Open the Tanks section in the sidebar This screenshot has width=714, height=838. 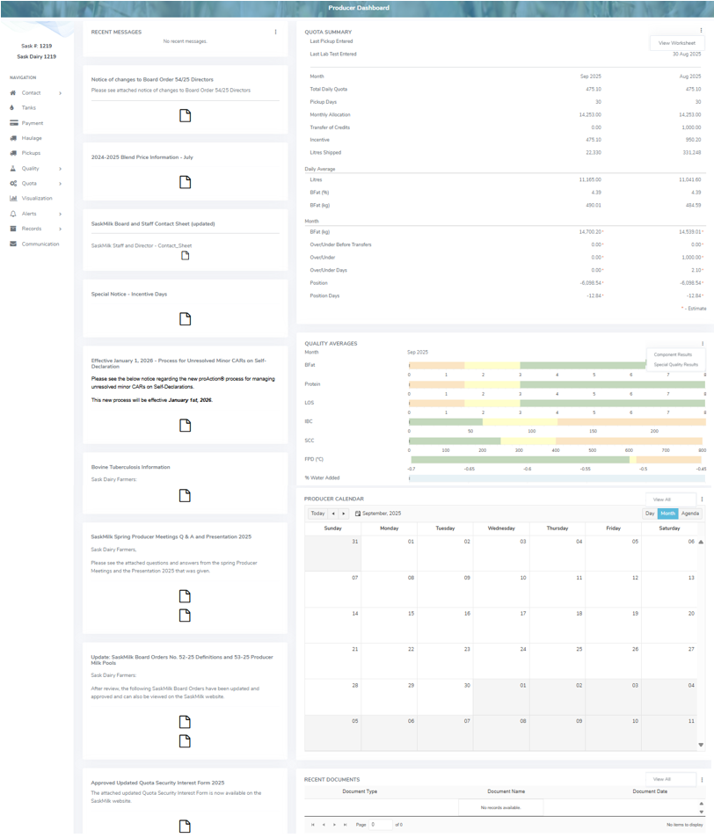point(13,108)
